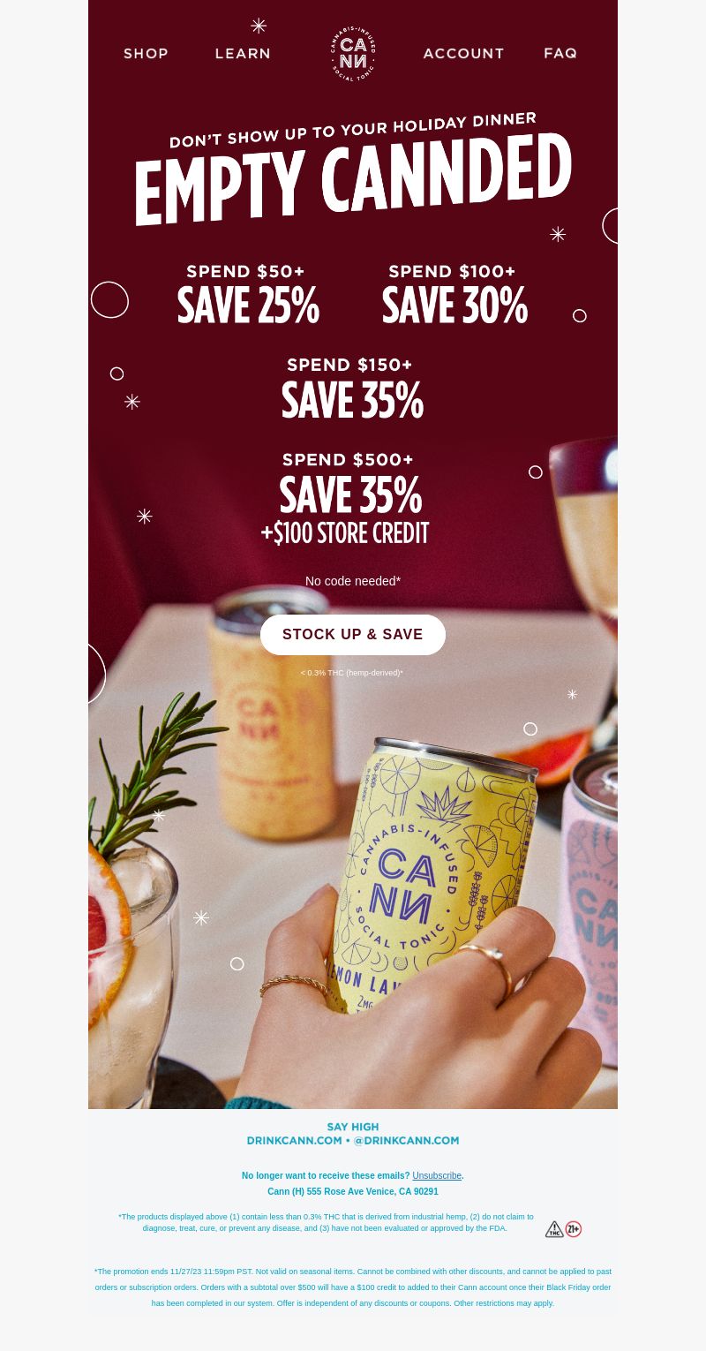
Task: Select the Spend $100+ Save 30% offer
Action: coord(454,295)
